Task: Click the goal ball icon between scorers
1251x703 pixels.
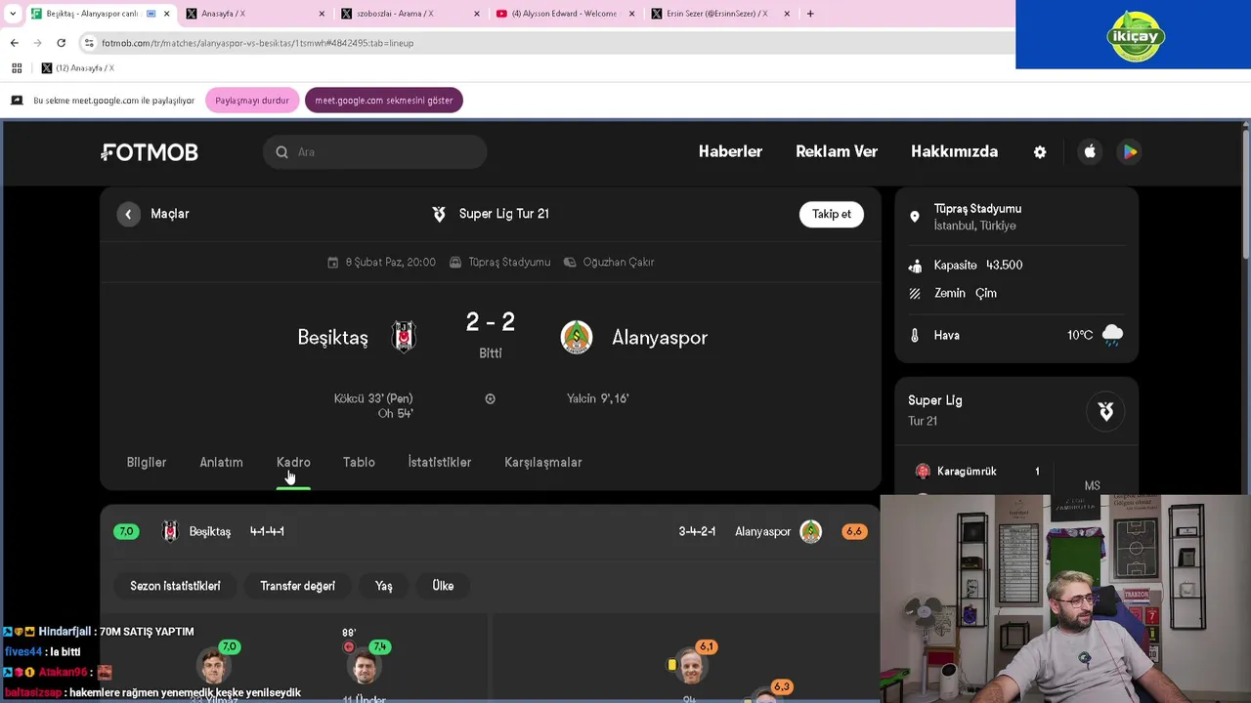Action: point(490,398)
